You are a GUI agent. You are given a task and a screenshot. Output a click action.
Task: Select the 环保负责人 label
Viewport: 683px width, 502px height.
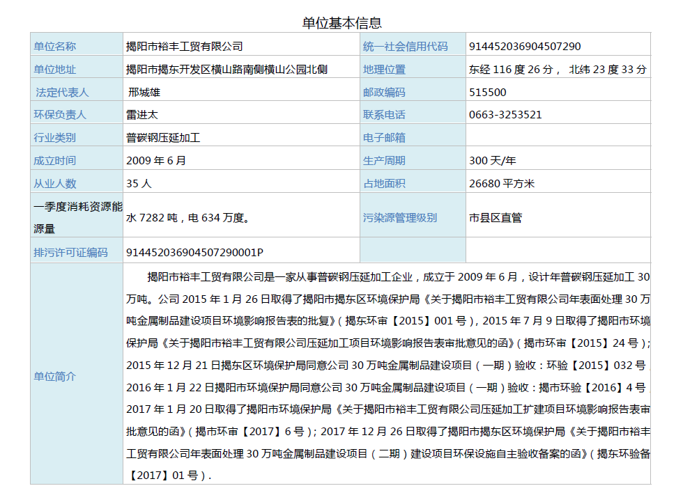coord(60,114)
